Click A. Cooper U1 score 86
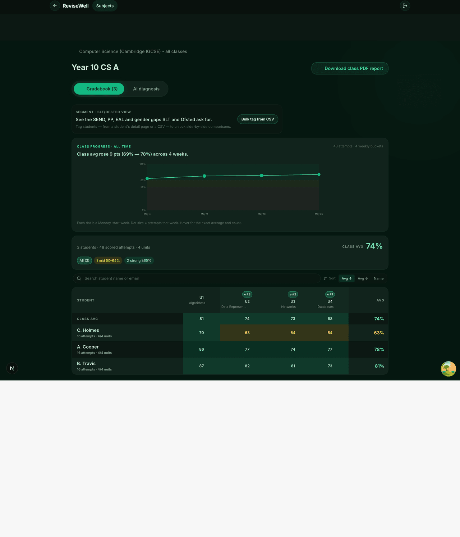The height and width of the screenshot is (537, 460). pyautogui.click(x=202, y=349)
